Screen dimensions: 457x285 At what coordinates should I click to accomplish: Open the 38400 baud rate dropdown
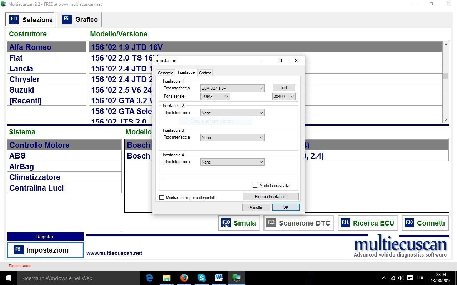(x=284, y=97)
